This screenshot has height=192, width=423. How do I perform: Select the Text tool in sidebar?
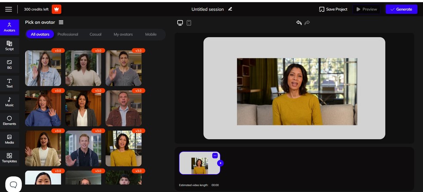tap(9, 83)
